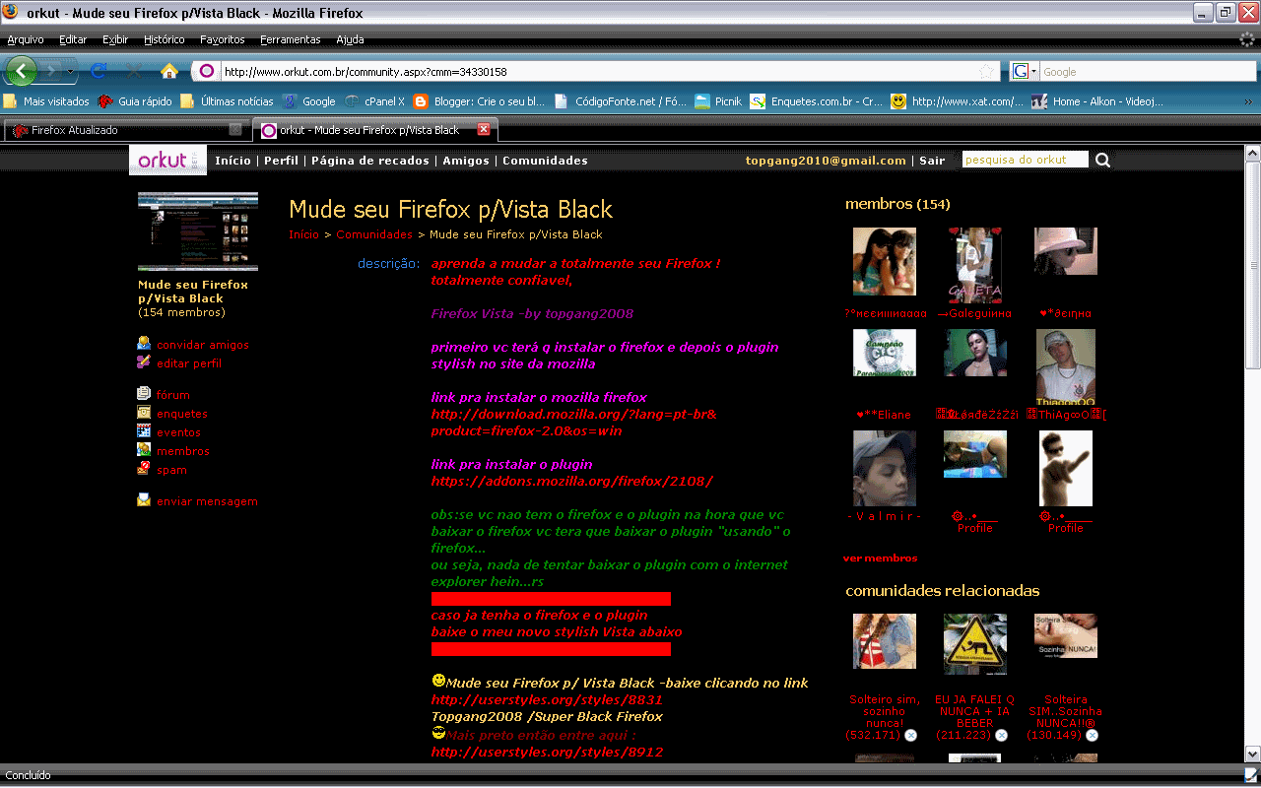Open Eliane member photo

(884, 352)
